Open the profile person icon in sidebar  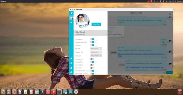[71, 68]
